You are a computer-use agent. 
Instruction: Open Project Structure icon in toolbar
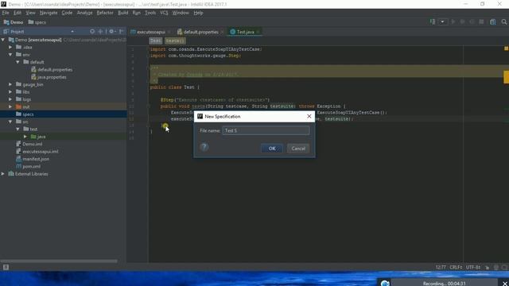[x=493, y=21]
